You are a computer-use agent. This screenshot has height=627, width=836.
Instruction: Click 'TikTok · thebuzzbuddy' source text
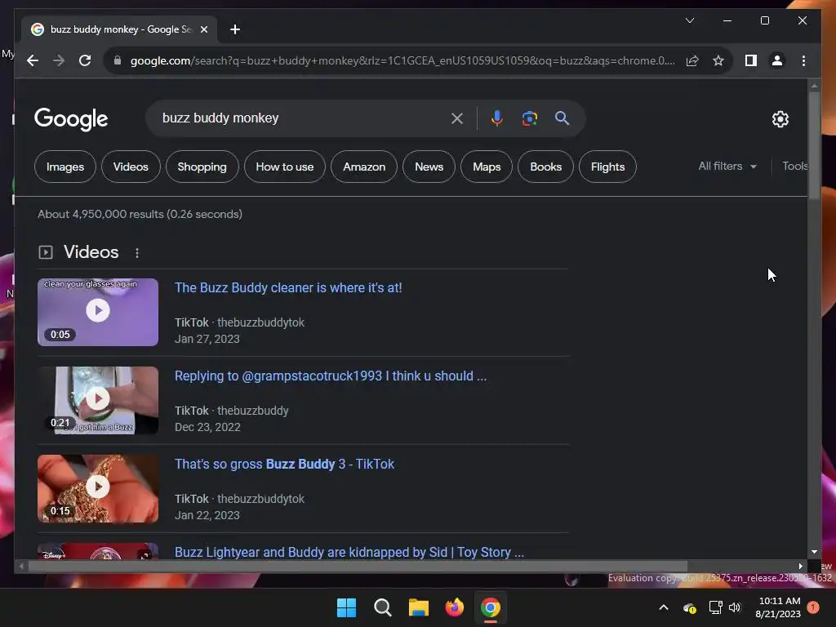coord(231,411)
